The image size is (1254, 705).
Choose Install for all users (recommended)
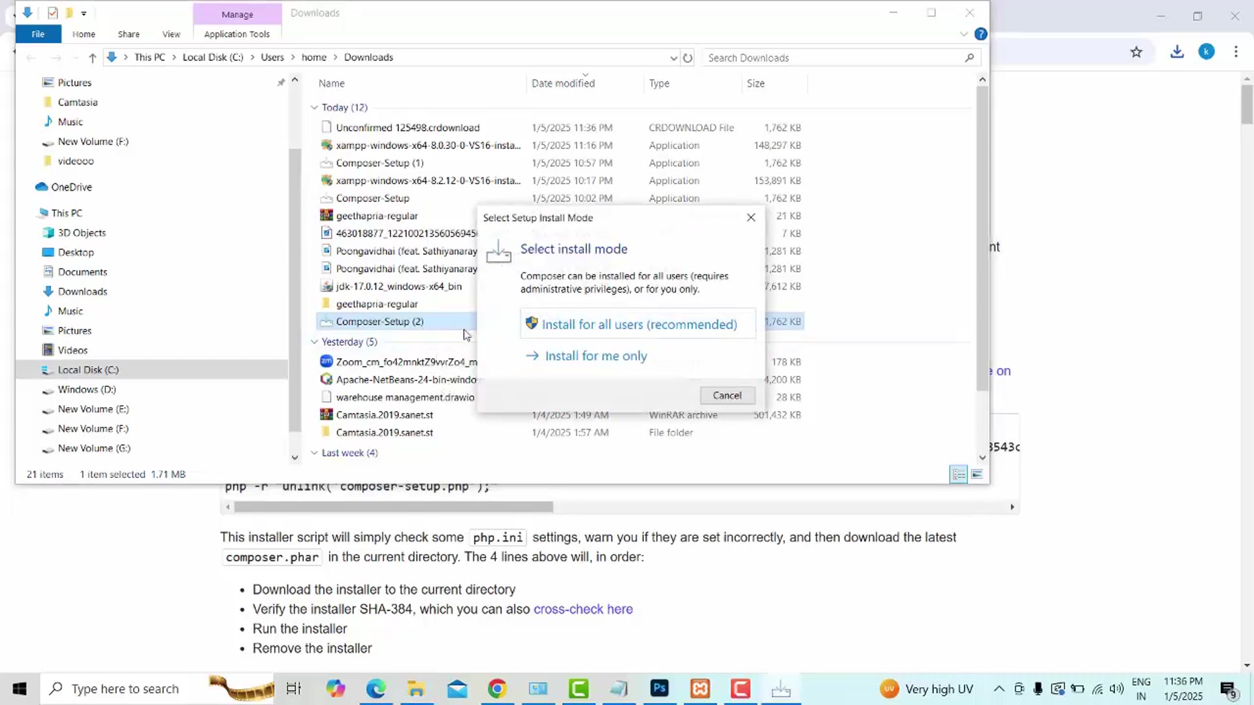(638, 324)
